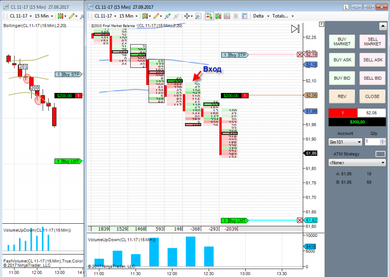
Task: Open 15 Min interval dropdown in left window
Action: coord(44,16)
